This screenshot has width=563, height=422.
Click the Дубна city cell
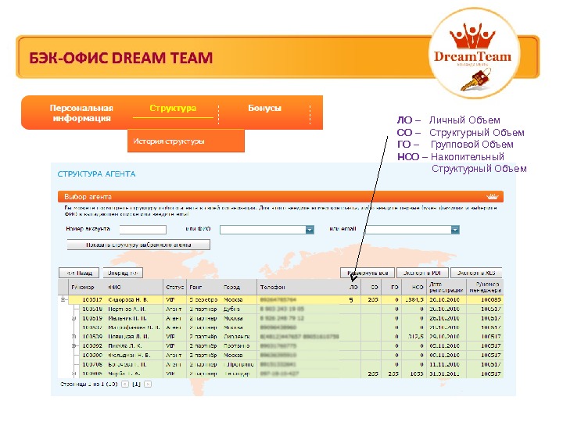click(x=231, y=309)
